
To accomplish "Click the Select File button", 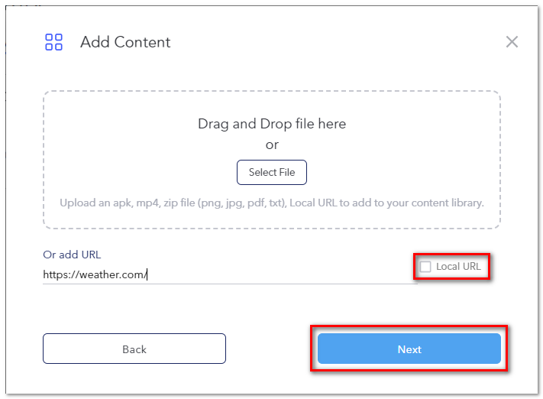I will (272, 172).
